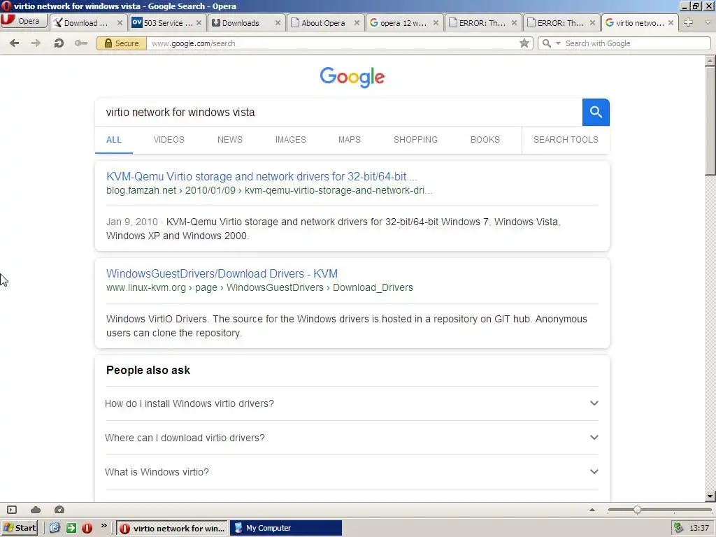Open a new tab with plus button
This screenshot has width=716, height=537.
[689, 22]
